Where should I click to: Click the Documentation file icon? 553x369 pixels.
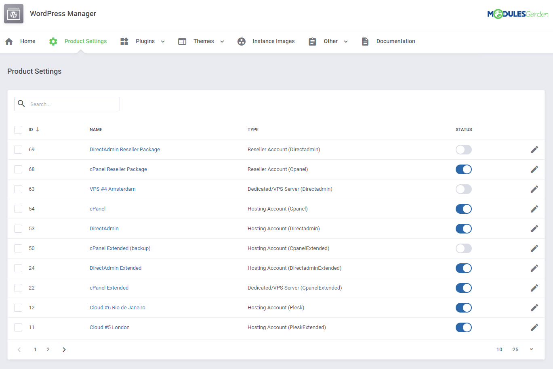(x=365, y=41)
